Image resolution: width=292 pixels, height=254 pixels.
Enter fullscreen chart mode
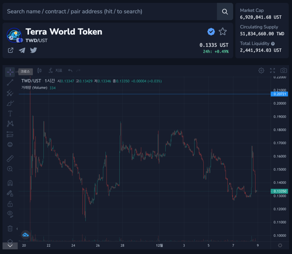coord(272,71)
